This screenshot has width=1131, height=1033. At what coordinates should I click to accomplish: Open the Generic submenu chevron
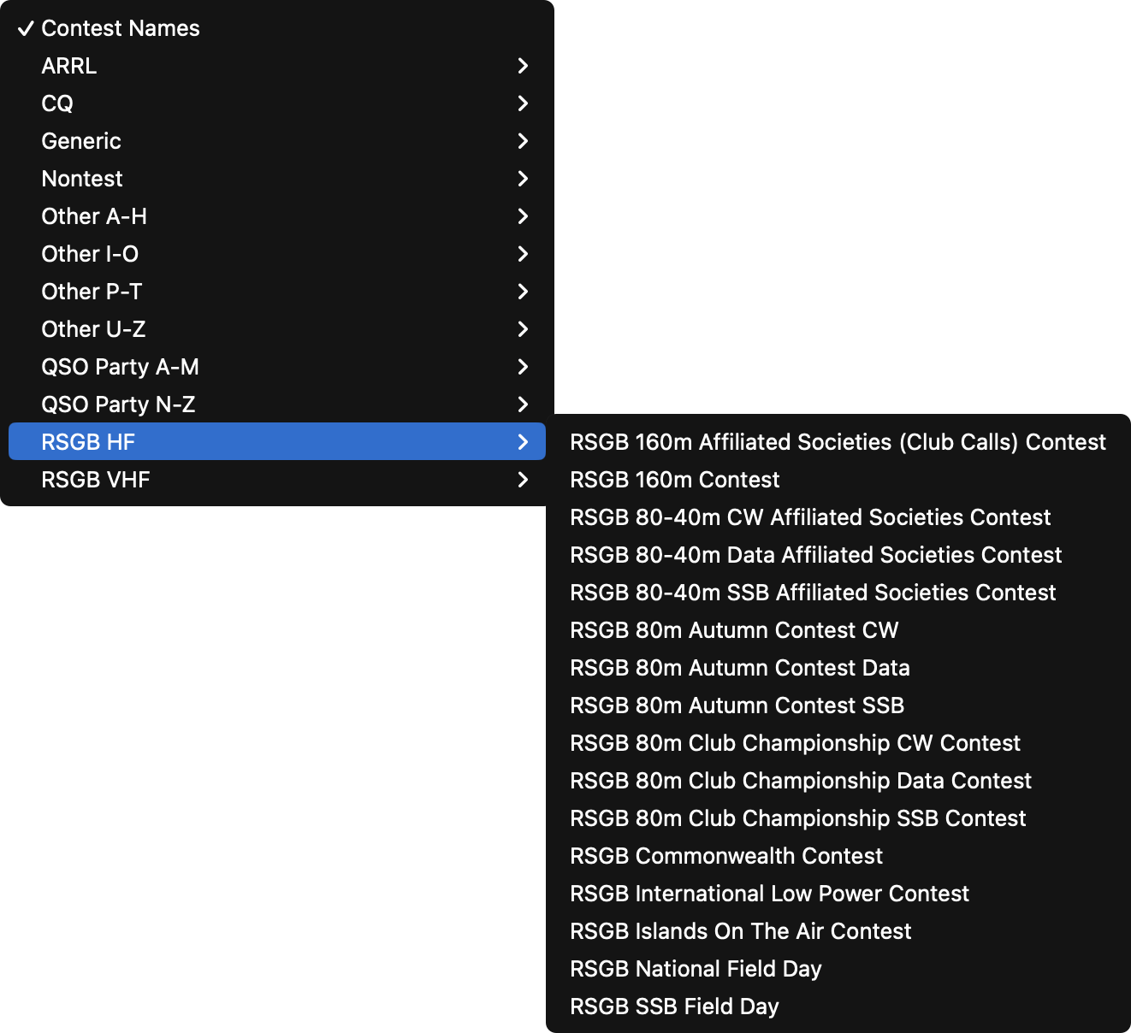[523, 141]
